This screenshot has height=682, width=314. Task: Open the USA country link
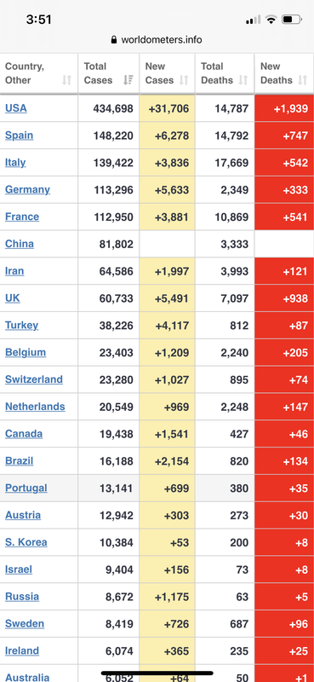pos(16,108)
